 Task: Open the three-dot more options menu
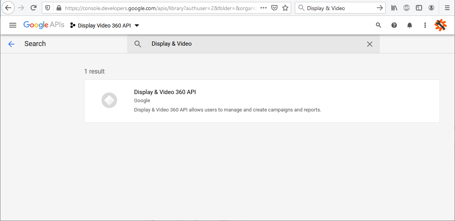tap(425, 25)
